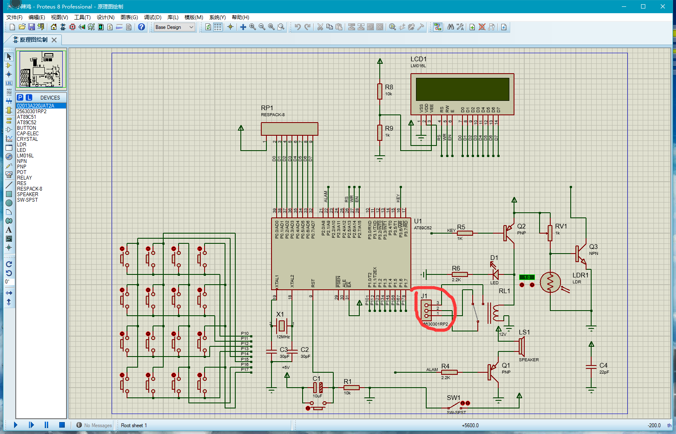Toggle the grid display button
The image size is (676, 434).
(218, 27)
